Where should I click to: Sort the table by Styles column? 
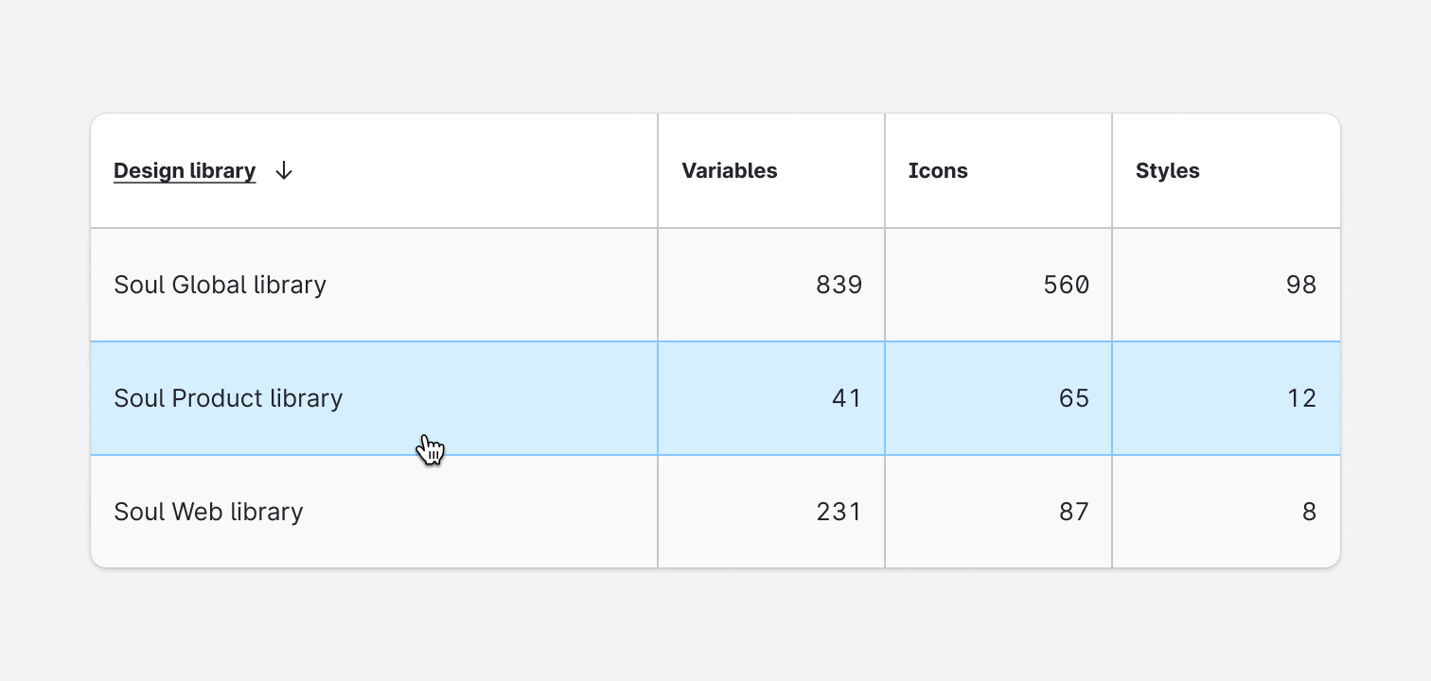coord(1166,170)
